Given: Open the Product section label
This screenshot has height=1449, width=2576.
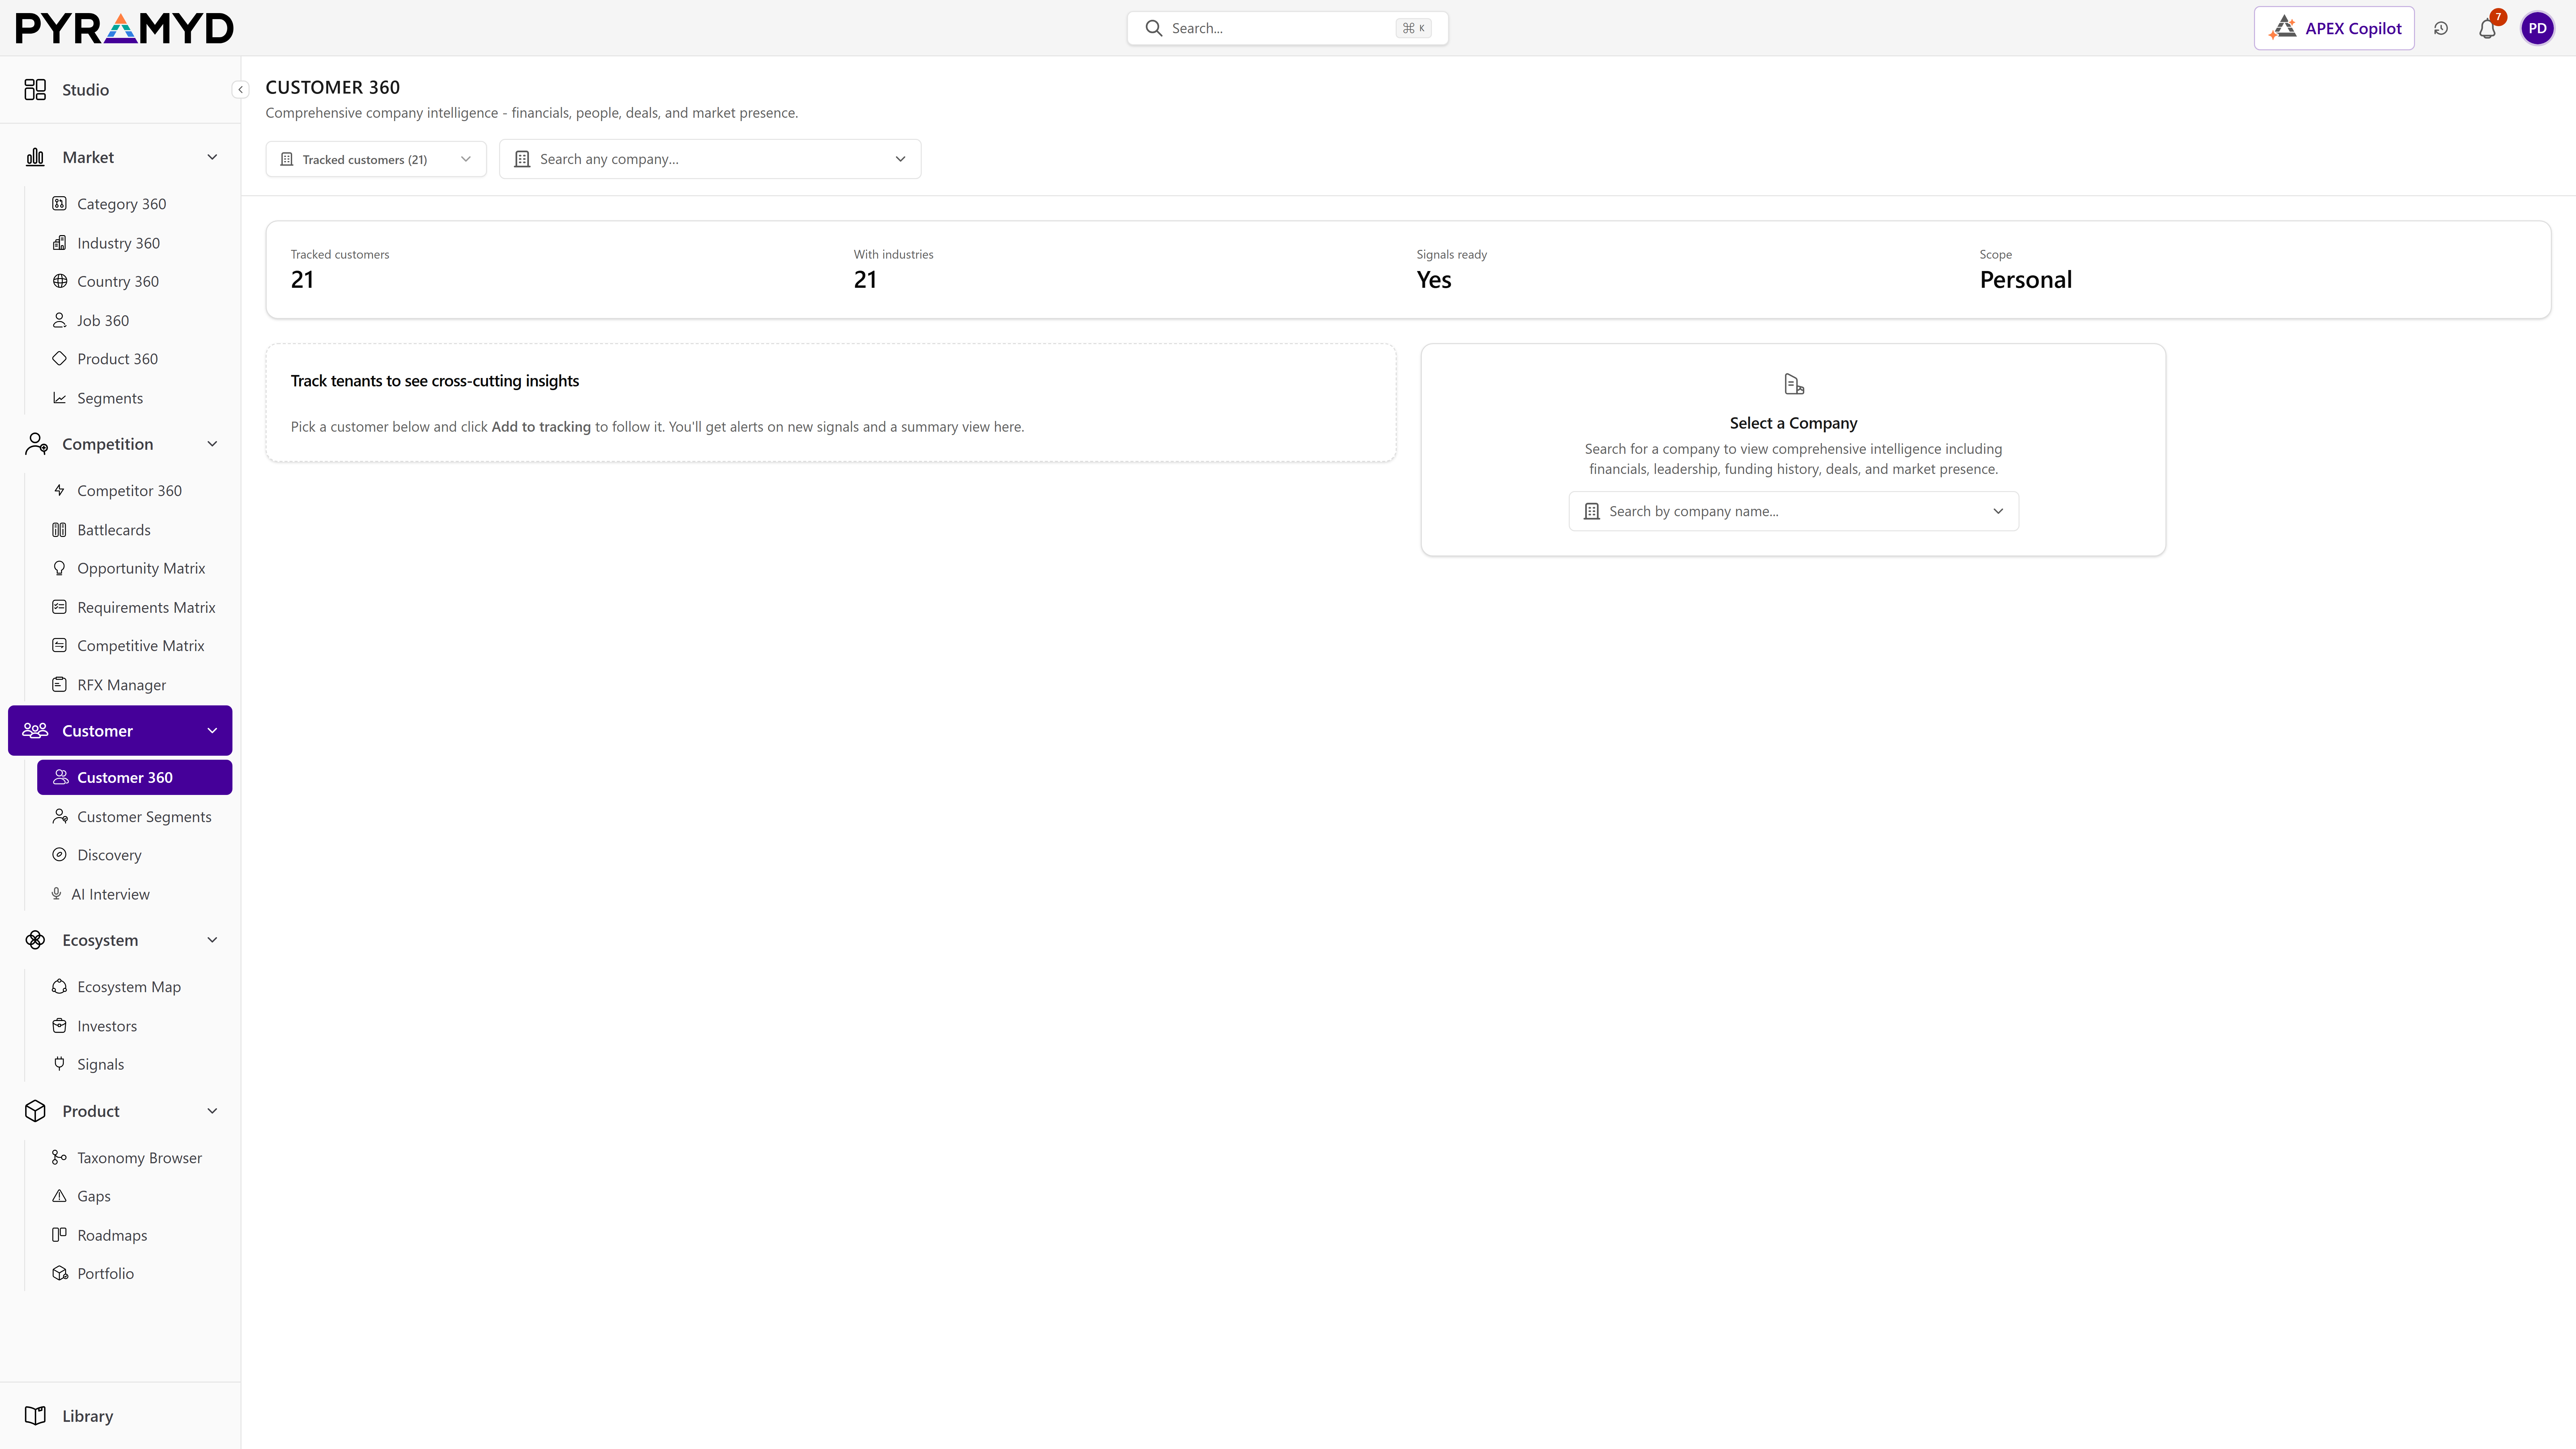Looking at the screenshot, I should coord(91,1111).
